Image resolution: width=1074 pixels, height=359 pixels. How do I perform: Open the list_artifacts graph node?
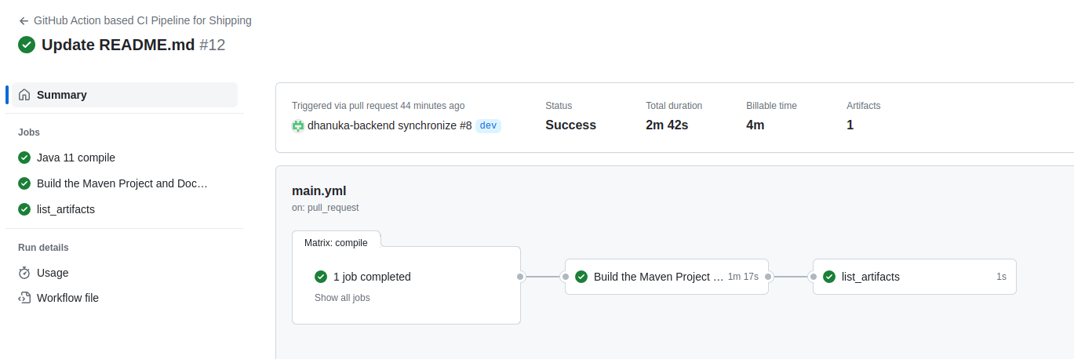click(x=915, y=277)
